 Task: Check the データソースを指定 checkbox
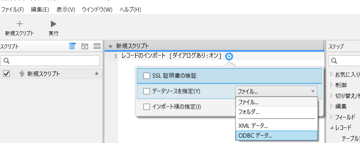point(146,91)
